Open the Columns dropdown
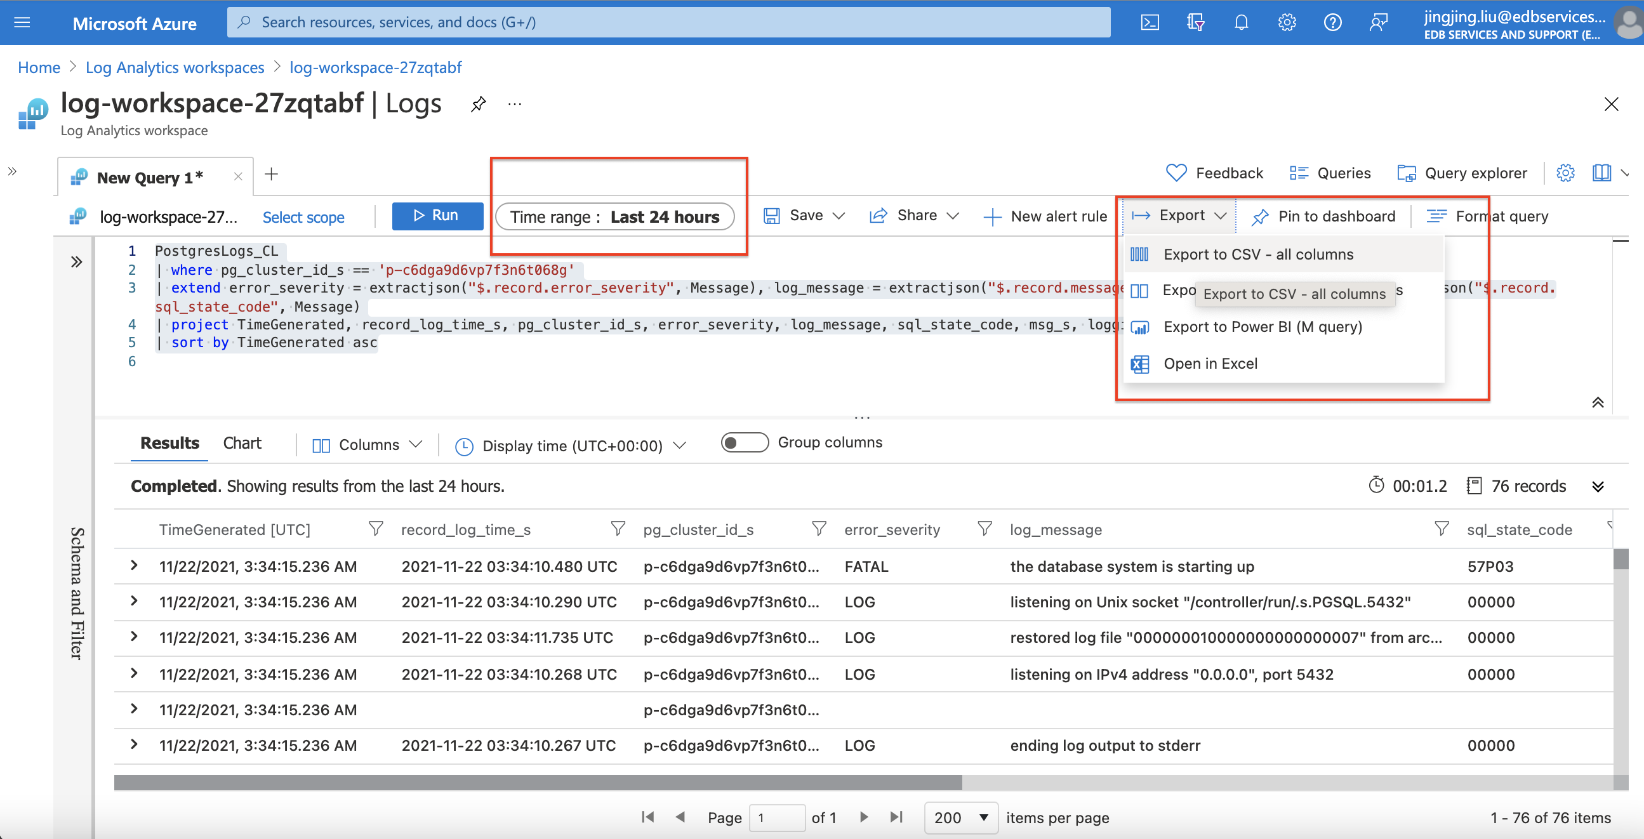This screenshot has width=1644, height=839. click(368, 445)
